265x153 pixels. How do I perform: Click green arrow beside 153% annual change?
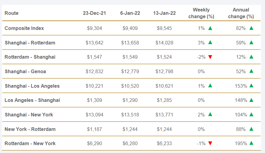point(251,86)
